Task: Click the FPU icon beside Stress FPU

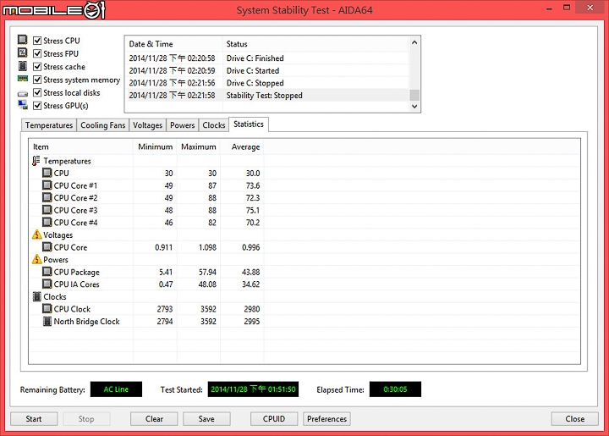Action: [x=23, y=52]
